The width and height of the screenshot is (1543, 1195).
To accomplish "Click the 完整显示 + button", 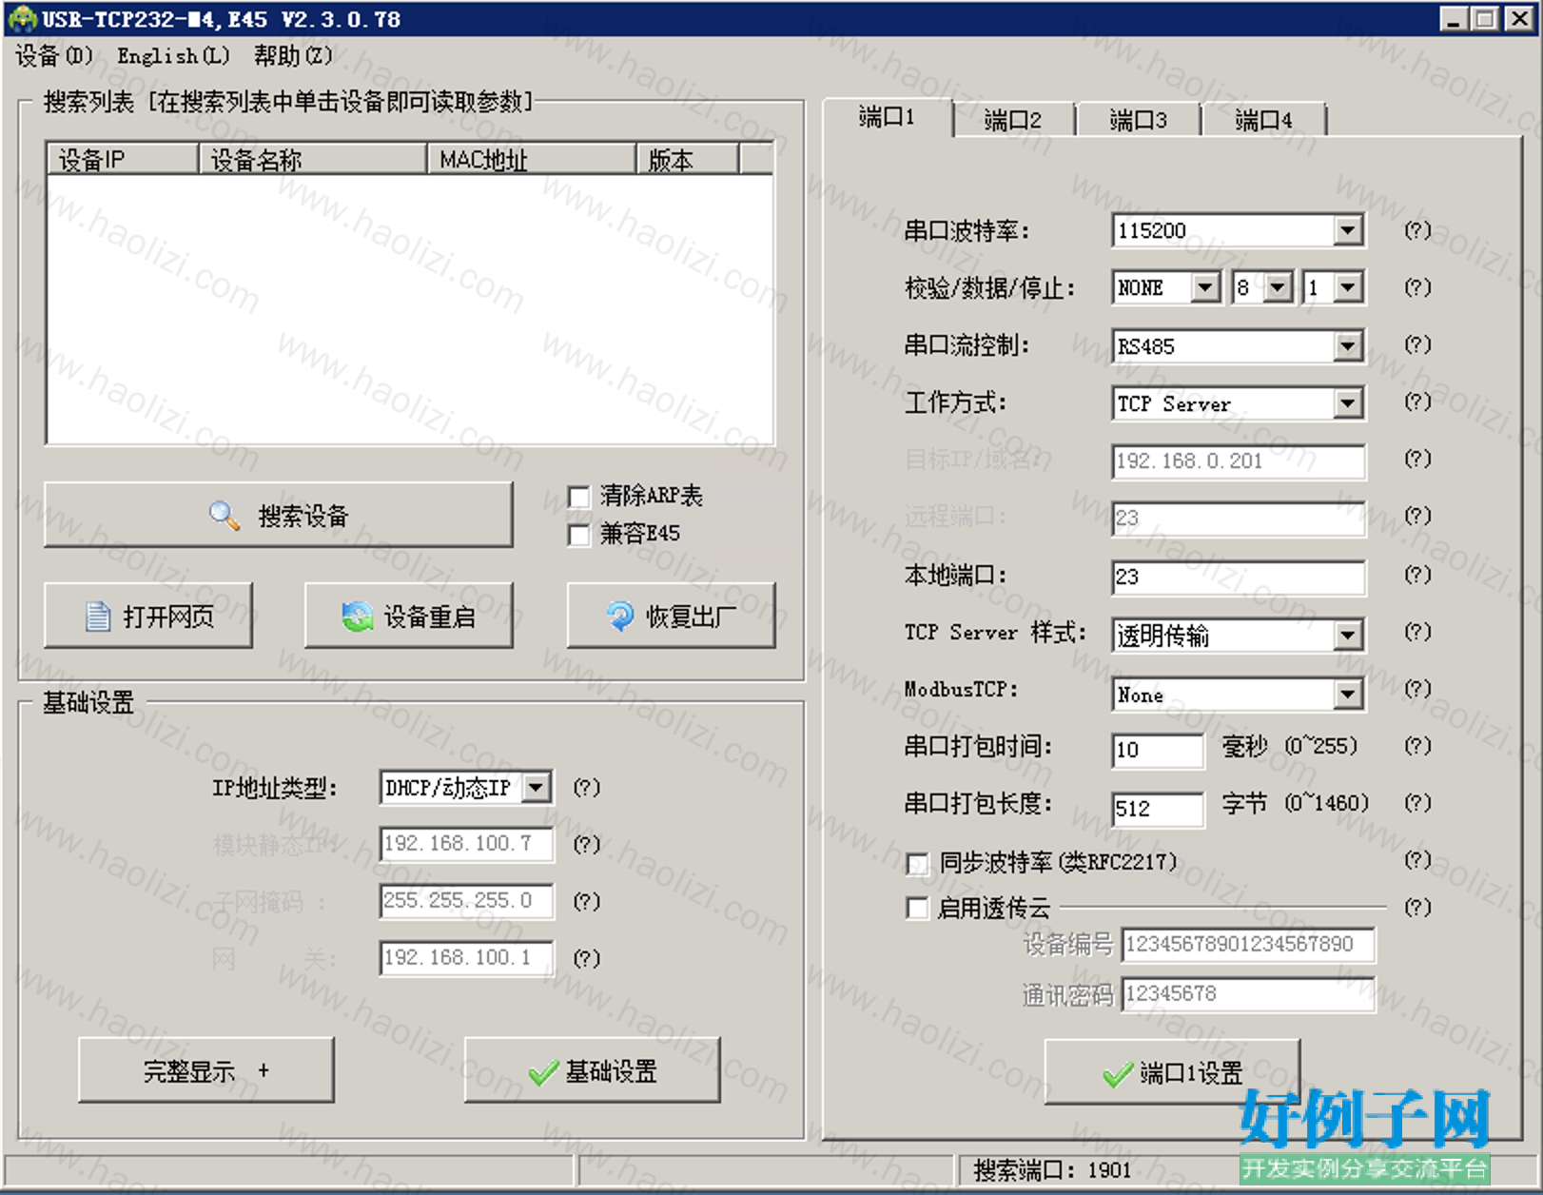I will 206,1071.
